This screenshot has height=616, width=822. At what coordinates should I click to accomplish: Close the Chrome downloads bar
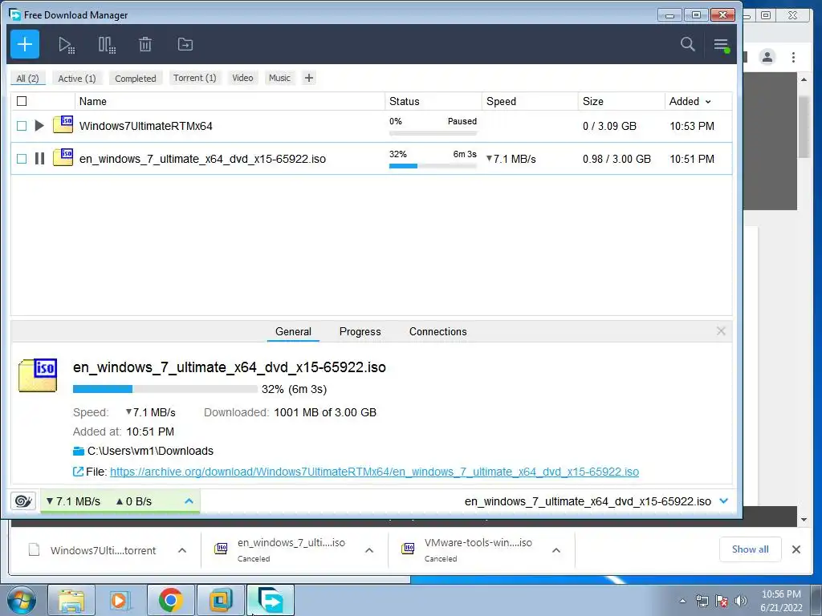796,549
